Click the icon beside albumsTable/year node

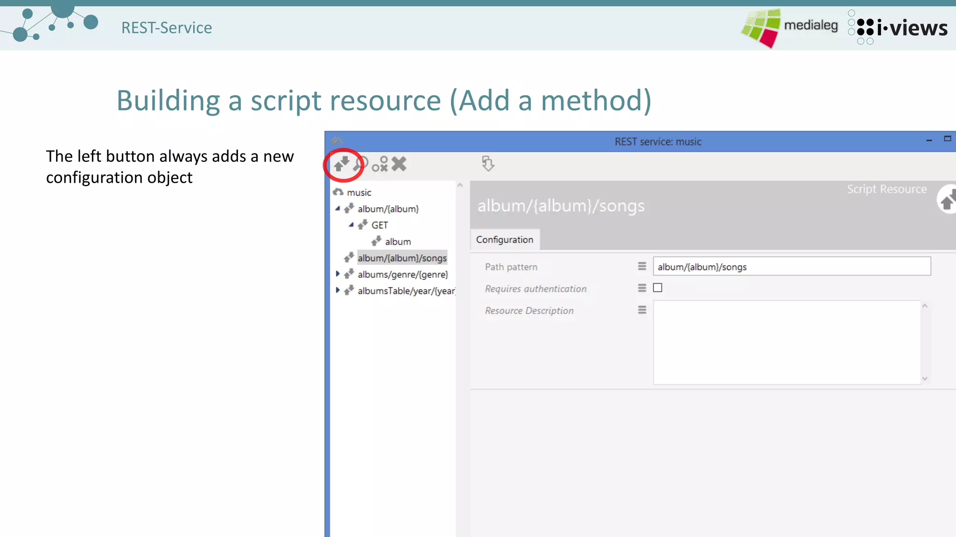tap(349, 290)
